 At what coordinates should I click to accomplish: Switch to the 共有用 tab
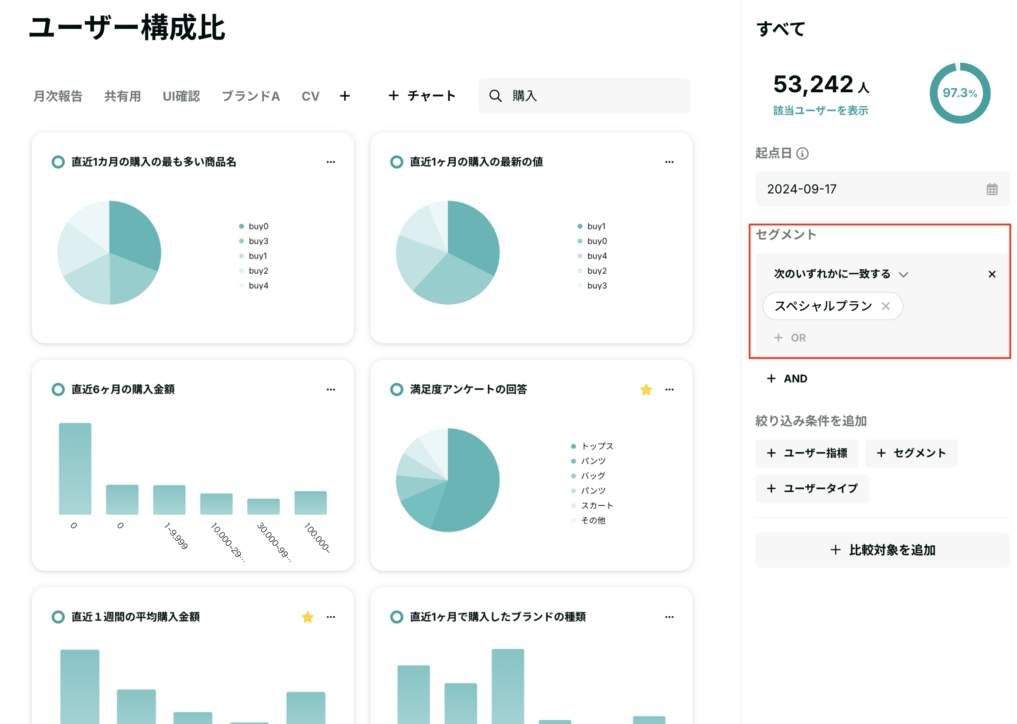pyautogui.click(x=122, y=96)
